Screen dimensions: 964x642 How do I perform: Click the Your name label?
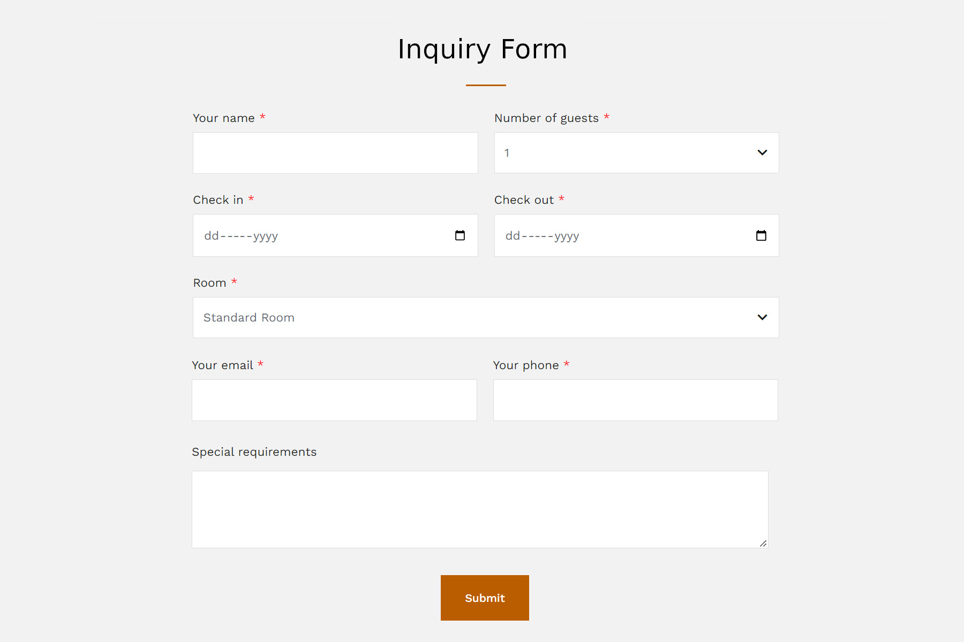[x=224, y=118]
